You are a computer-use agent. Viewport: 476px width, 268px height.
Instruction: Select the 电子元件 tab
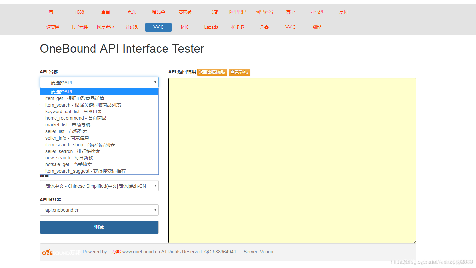pos(79,27)
